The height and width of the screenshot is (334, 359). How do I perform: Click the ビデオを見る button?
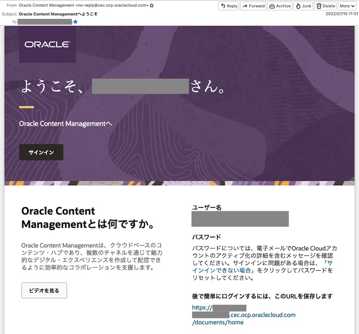[x=44, y=290]
